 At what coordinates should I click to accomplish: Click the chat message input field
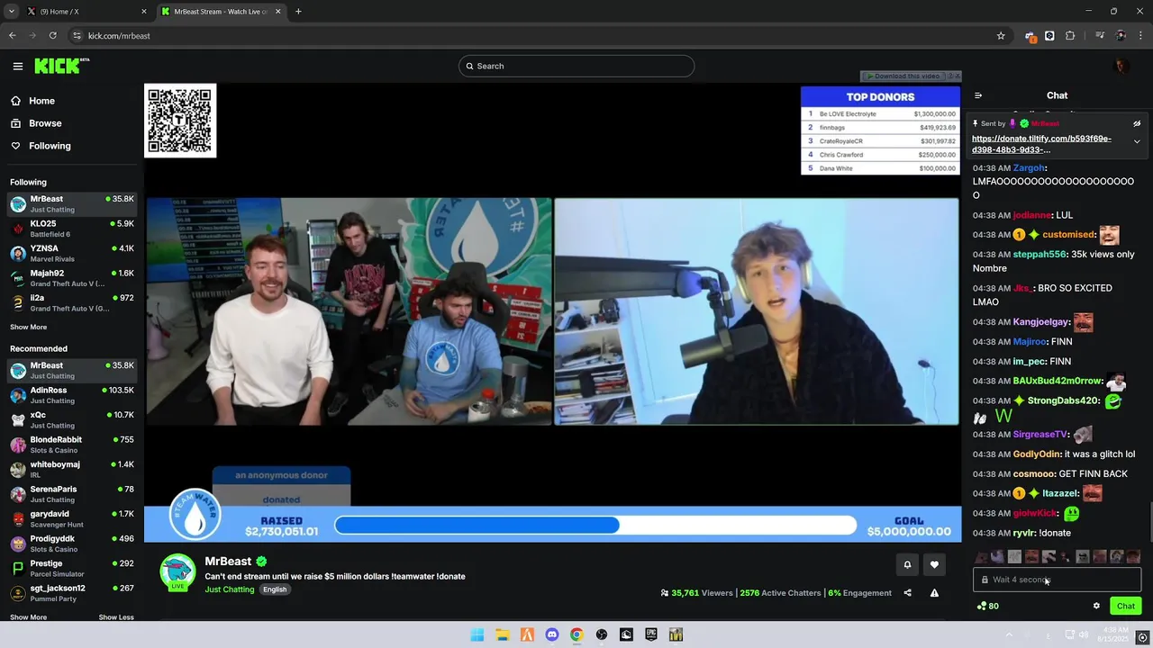click(1057, 580)
